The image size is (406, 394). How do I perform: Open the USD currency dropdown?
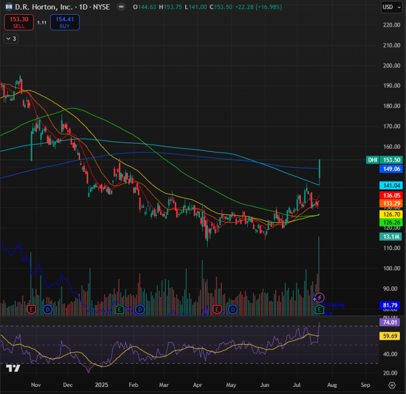(390, 7)
